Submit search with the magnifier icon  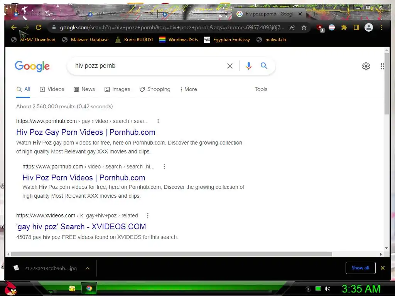coord(264,66)
